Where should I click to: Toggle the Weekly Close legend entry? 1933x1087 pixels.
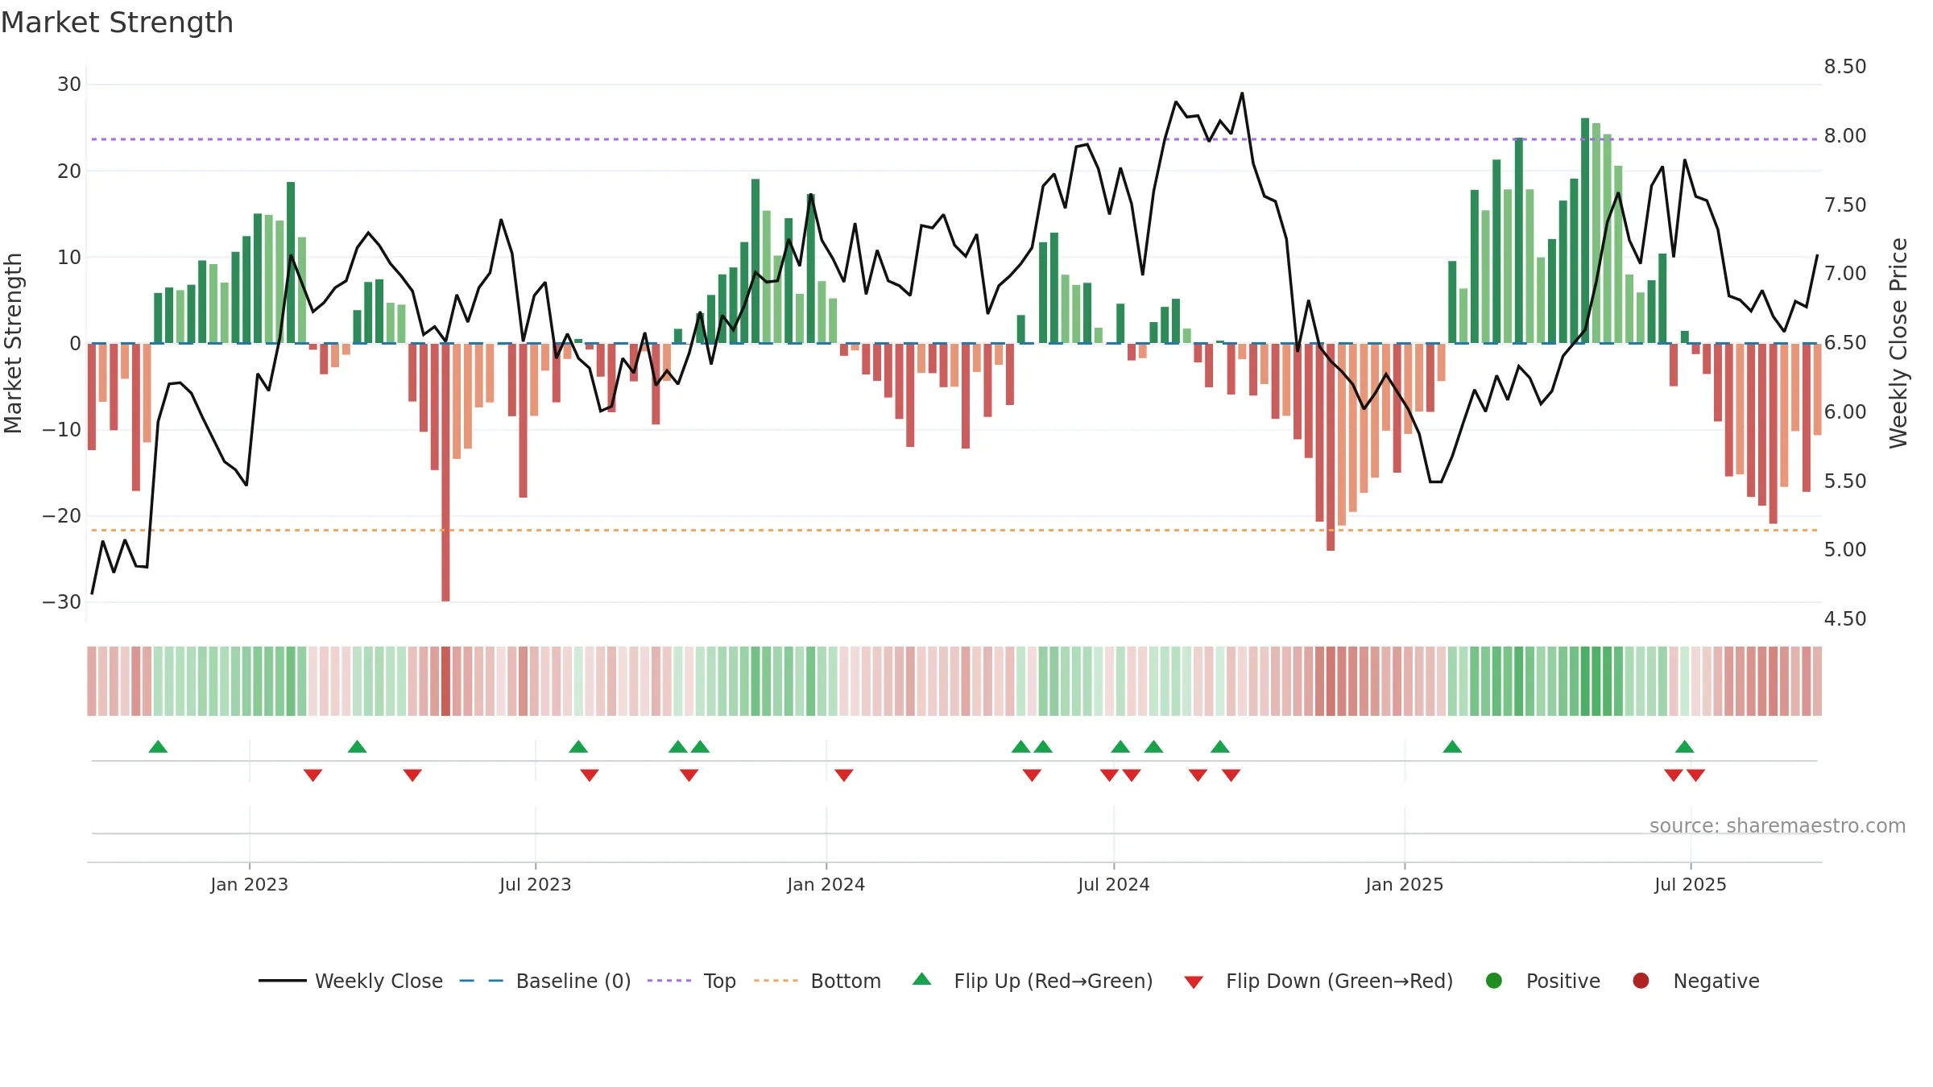pos(350,981)
